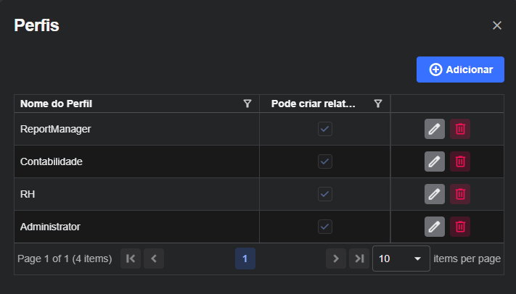Edit the ReportManager profile with pencil icon
516x294 pixels.
click(x=435, y=129)
